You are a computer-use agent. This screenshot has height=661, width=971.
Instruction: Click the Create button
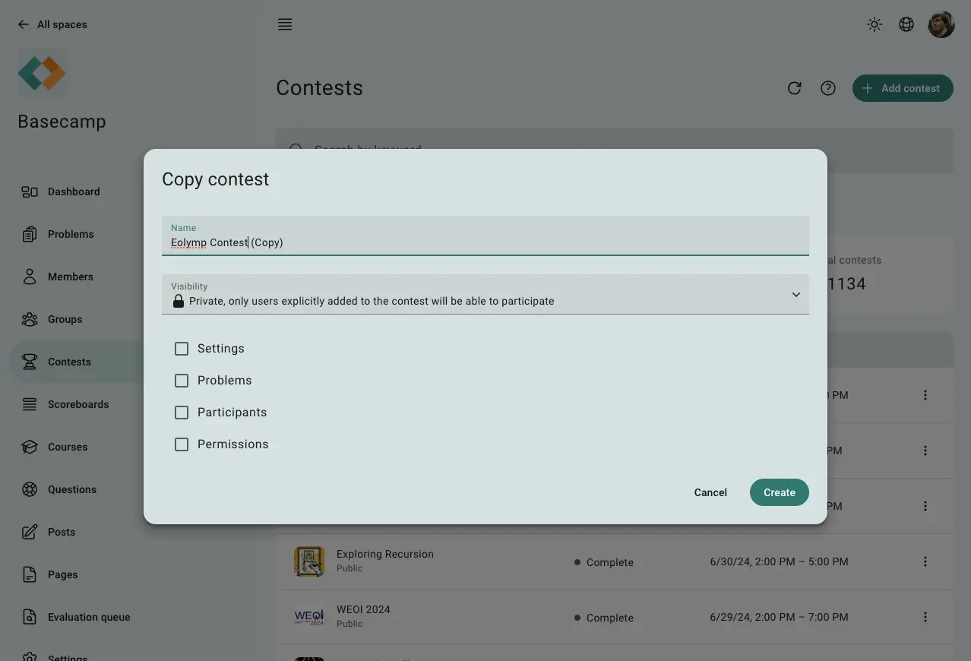click(779, 492)
